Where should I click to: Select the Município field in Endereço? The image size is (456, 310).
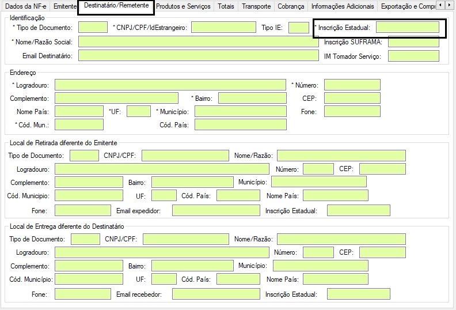coord(240,111)
